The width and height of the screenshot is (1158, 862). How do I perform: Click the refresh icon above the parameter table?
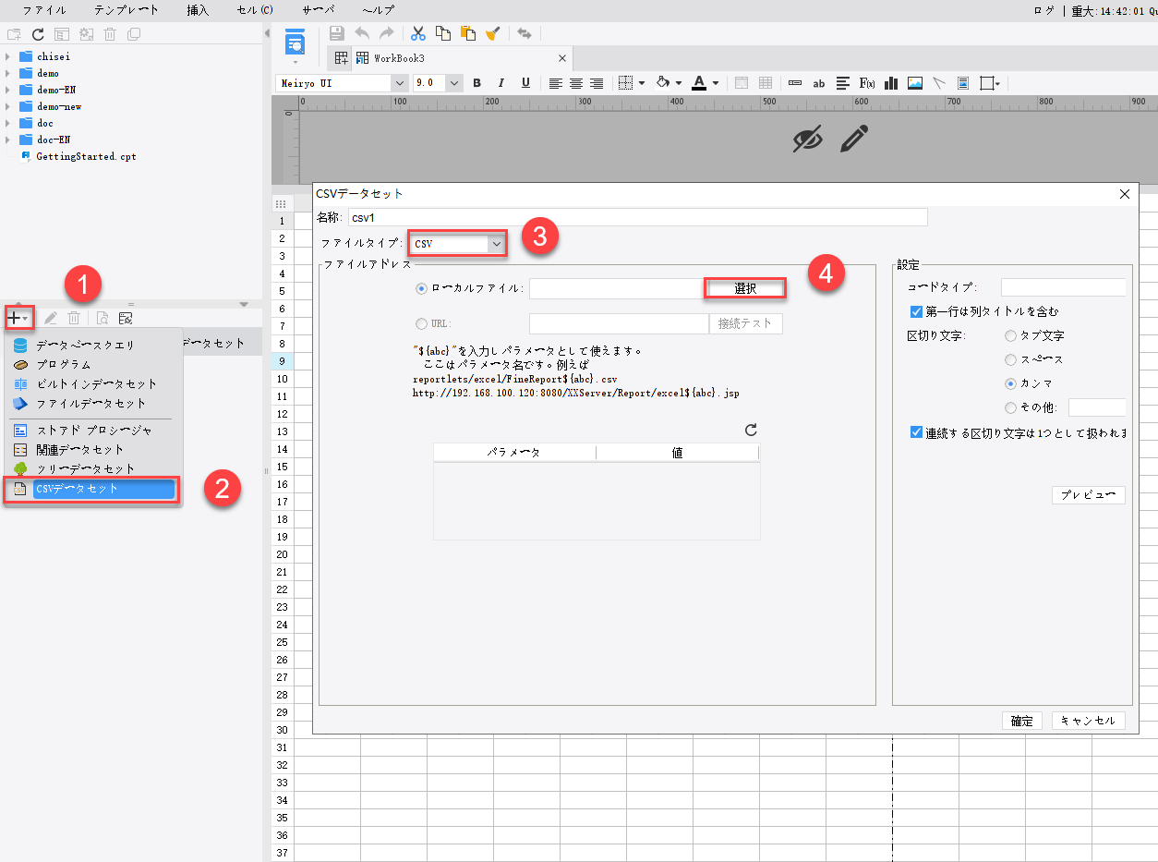click(x=750, y=430)
